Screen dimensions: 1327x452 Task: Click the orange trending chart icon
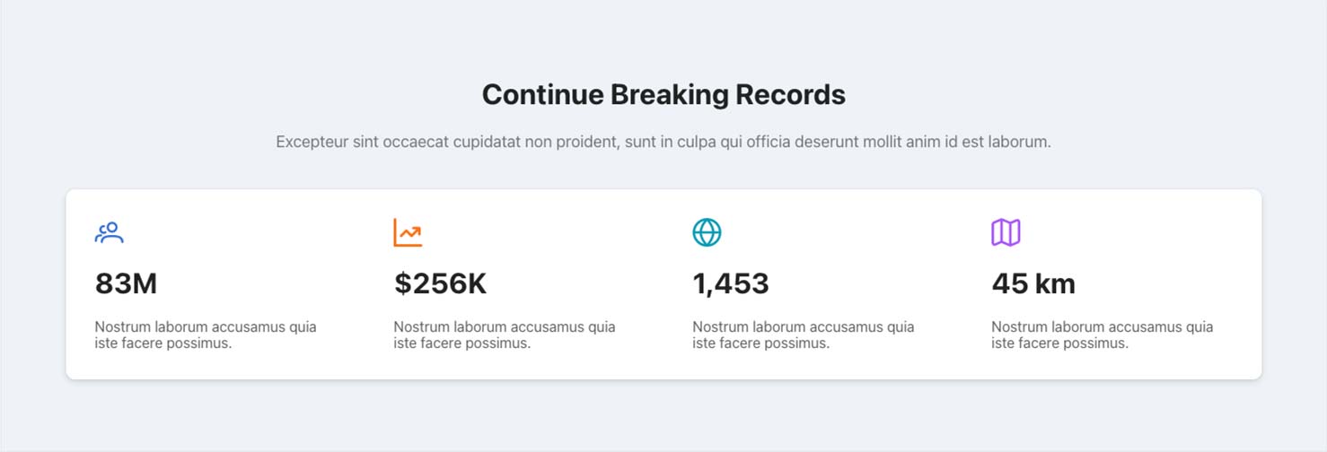coord(408,233)
